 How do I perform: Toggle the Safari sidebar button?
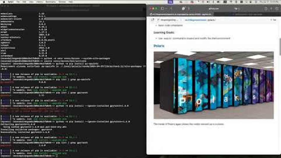162,9
